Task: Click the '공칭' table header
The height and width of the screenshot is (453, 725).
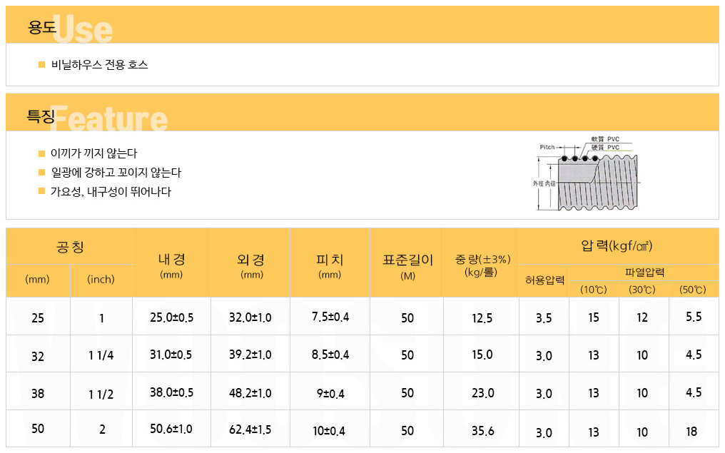Action: pyautogui.click(x=70, y=247)
